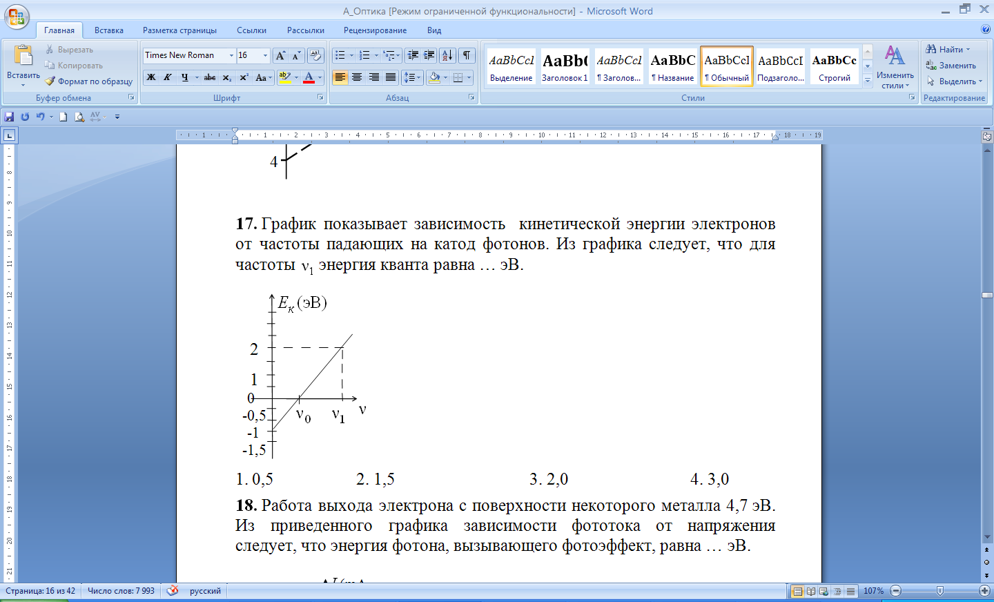Open the Review (Рецензирование) tab
This screenshot has width=994, height=602.
click(x=376, y=30)
